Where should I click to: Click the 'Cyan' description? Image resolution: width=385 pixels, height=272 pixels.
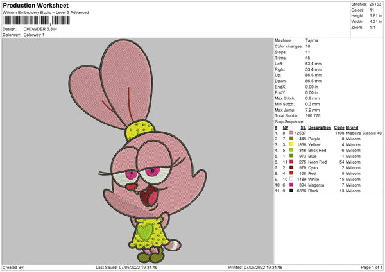pyautogui.click(x=313, y=168)
